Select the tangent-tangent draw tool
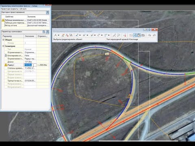Viewport: 195px width, 146px height. point(55,35)
